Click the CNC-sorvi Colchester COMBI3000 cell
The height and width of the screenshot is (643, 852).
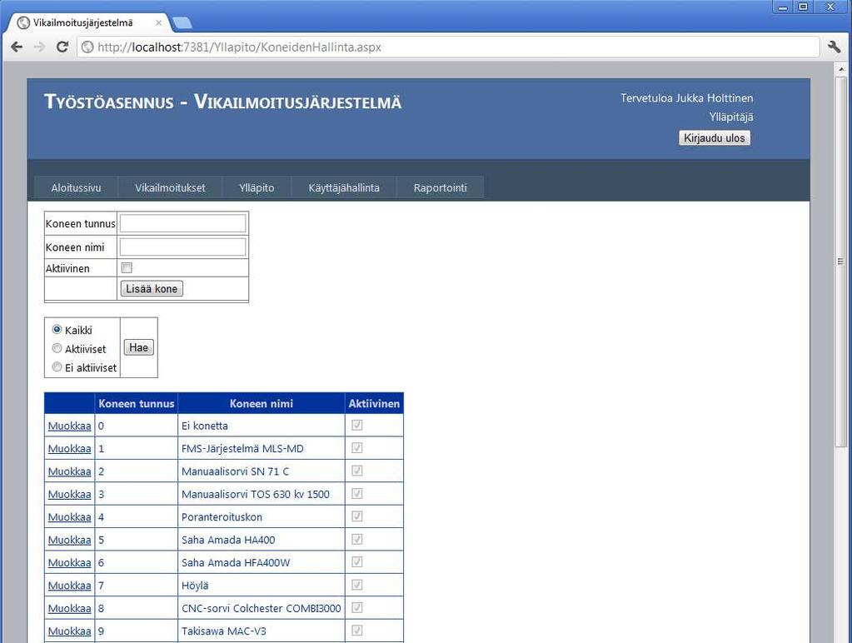pos(262,609)
